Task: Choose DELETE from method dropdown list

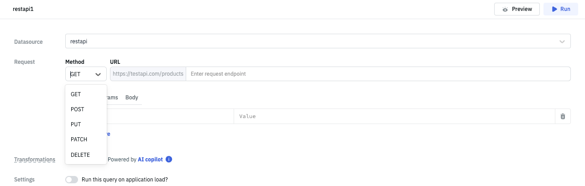Action: (80, 155)
